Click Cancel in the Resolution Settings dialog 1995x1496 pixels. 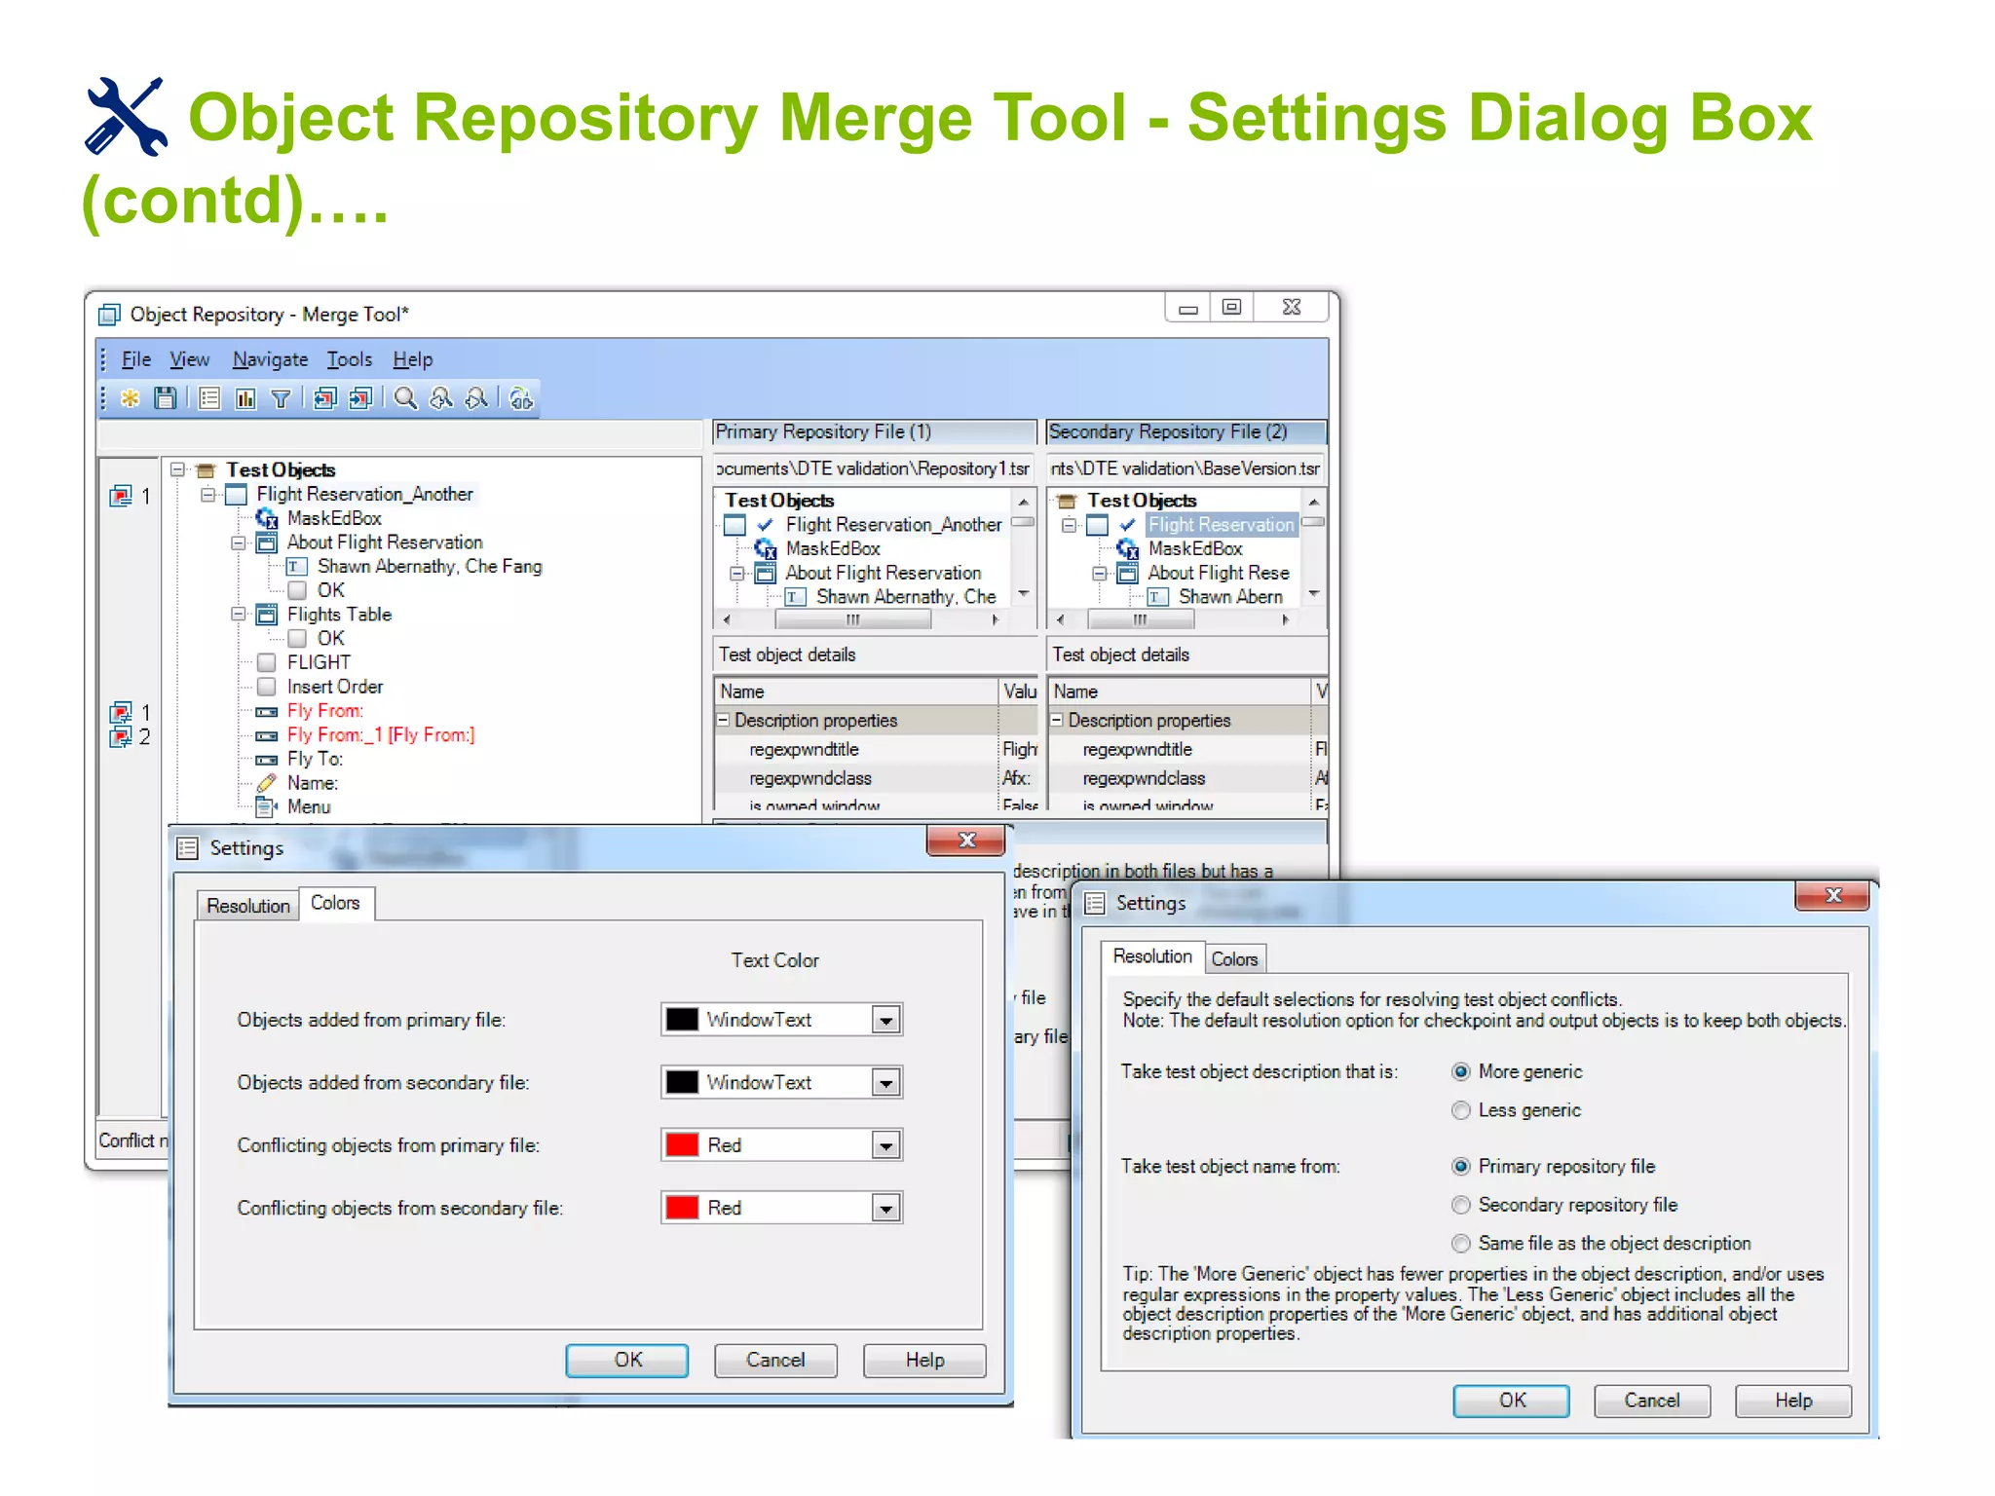pos(1652,1401)
